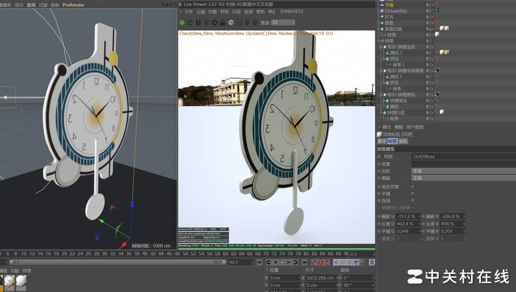Open Octane settings gear icon
Screen dimensions: 516x292
pos(215,23)
